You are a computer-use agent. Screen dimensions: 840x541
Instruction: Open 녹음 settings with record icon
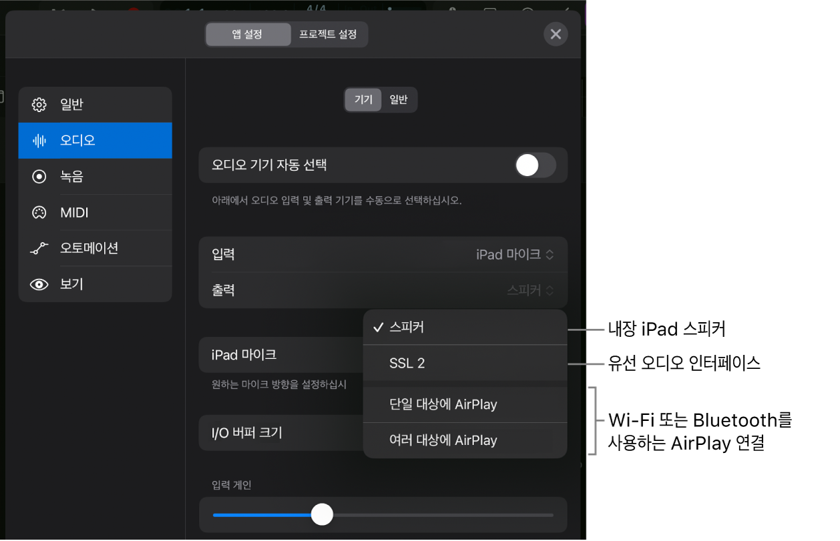[39, 176]
